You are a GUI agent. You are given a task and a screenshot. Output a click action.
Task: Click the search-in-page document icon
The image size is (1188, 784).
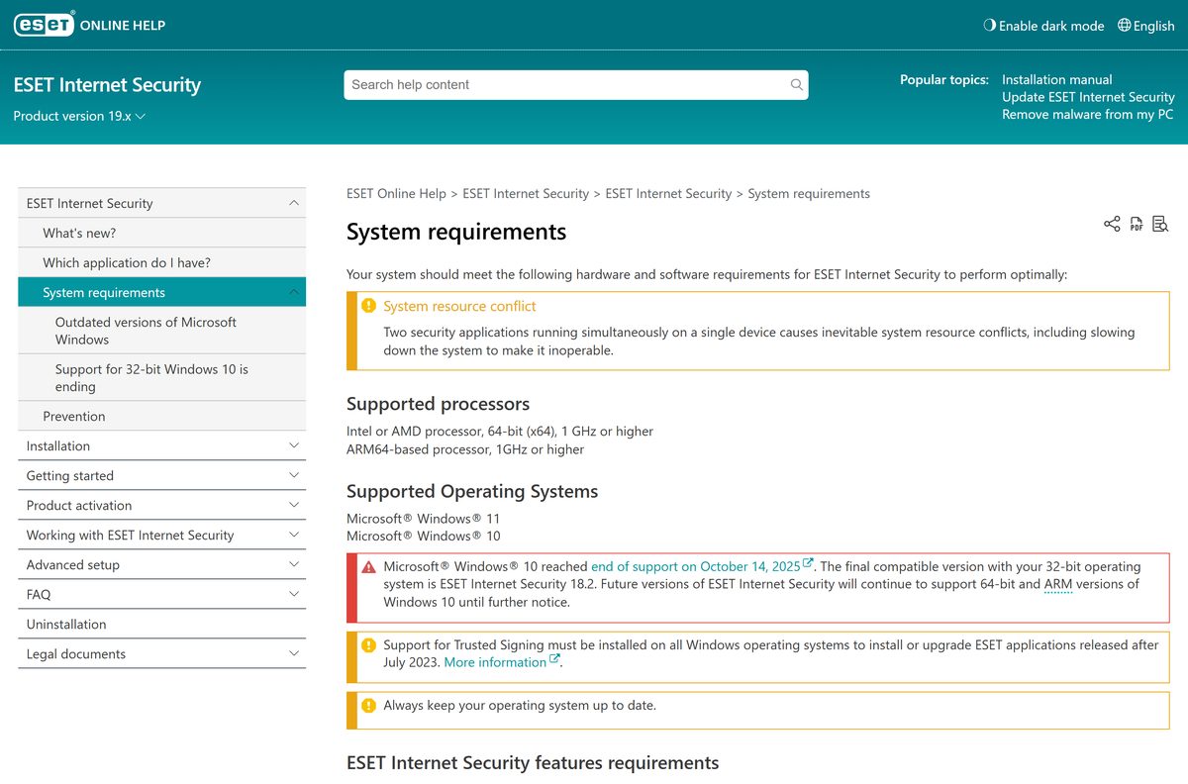click(1160, 224)
